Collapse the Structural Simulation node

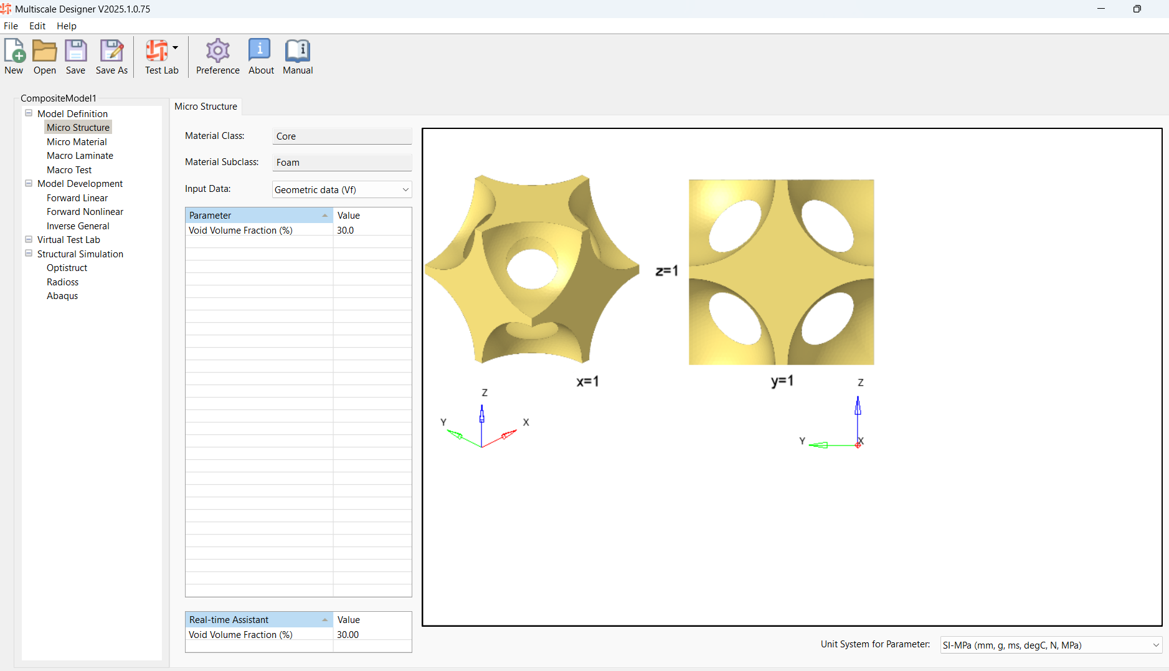click(29, 254)
